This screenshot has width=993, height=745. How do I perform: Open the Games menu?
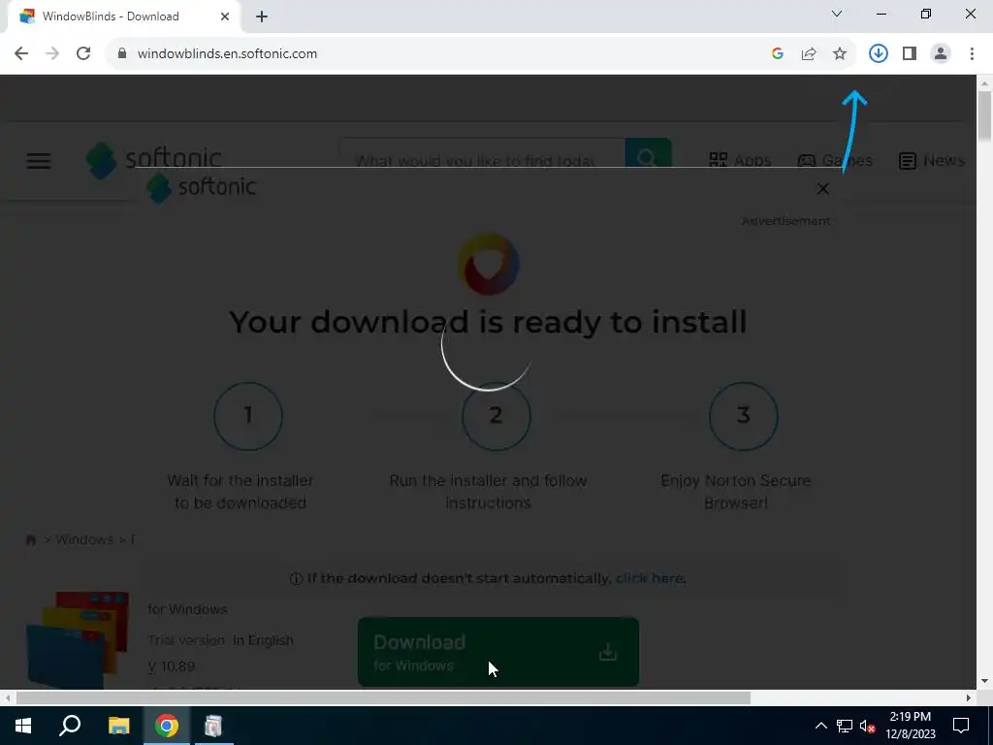[x=835, y=160]
